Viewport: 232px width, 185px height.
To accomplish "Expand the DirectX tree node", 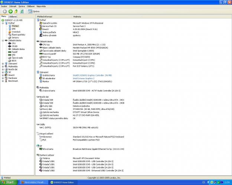I will (3, 75).
